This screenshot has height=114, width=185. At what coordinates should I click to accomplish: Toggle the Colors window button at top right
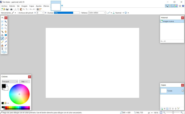(x=176, y=6)
